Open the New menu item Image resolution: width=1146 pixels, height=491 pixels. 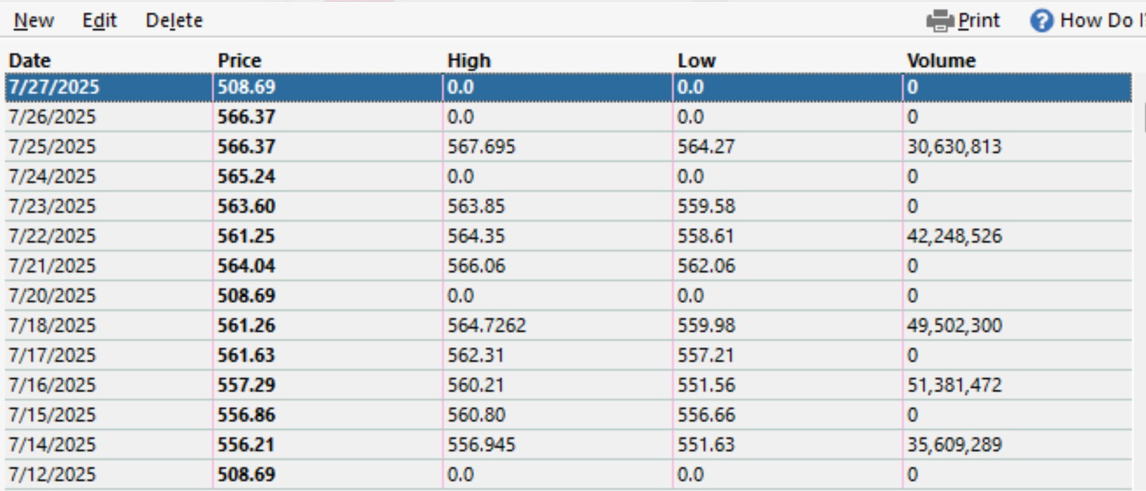34,21
